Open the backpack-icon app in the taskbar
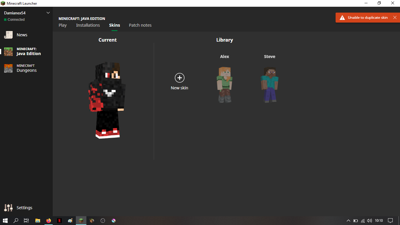Screen dimensions: 400x225 (x=92, y=221)
